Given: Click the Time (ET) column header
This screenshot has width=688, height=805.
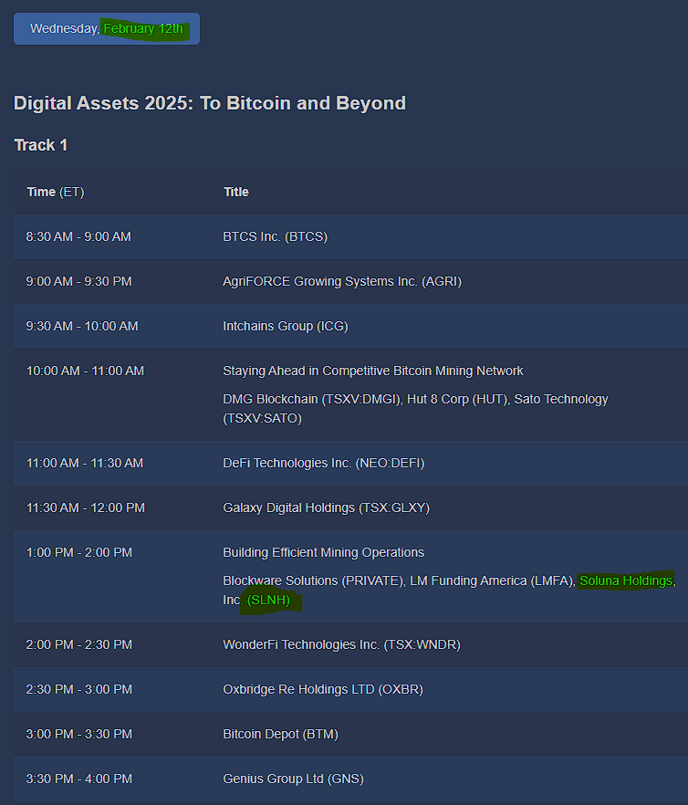Looking at the screenshot, I should [x=56, y=192].
